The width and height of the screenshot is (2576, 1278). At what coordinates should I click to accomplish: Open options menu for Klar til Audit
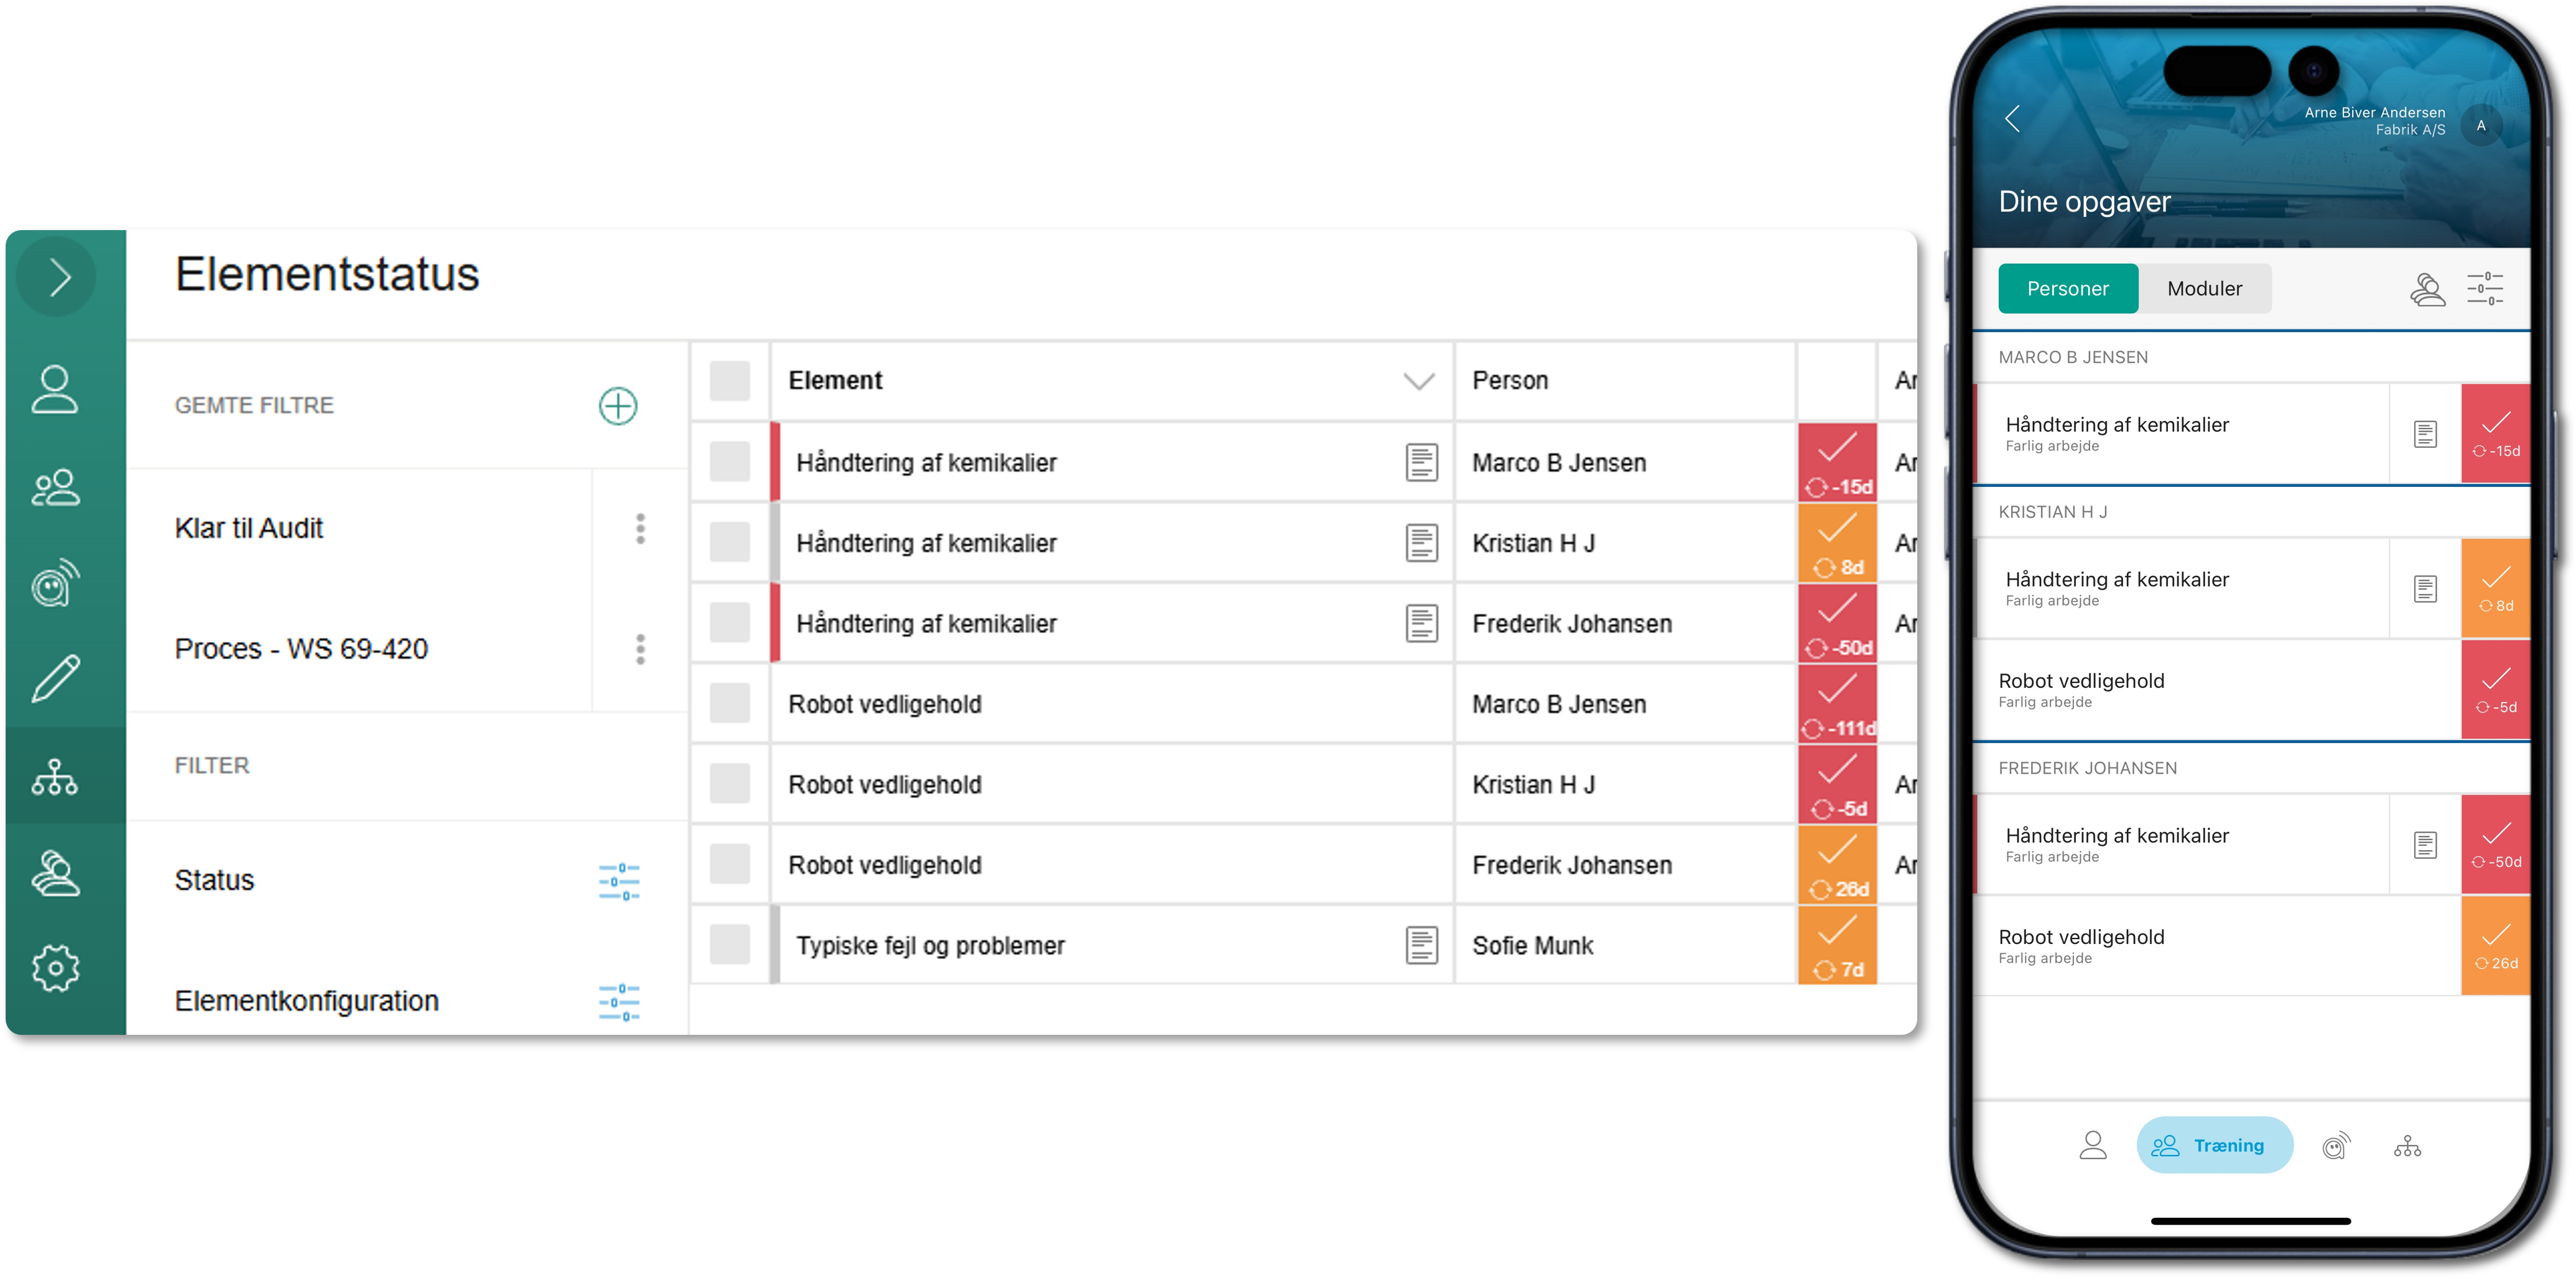[x=641, y=529]
